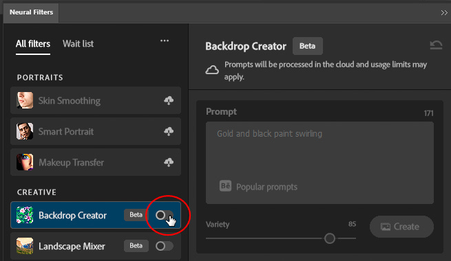Viewport: 451px width, 261px height.
Task: Click the Beta badge in Backdrop Creator row
Action: [136, 215]
